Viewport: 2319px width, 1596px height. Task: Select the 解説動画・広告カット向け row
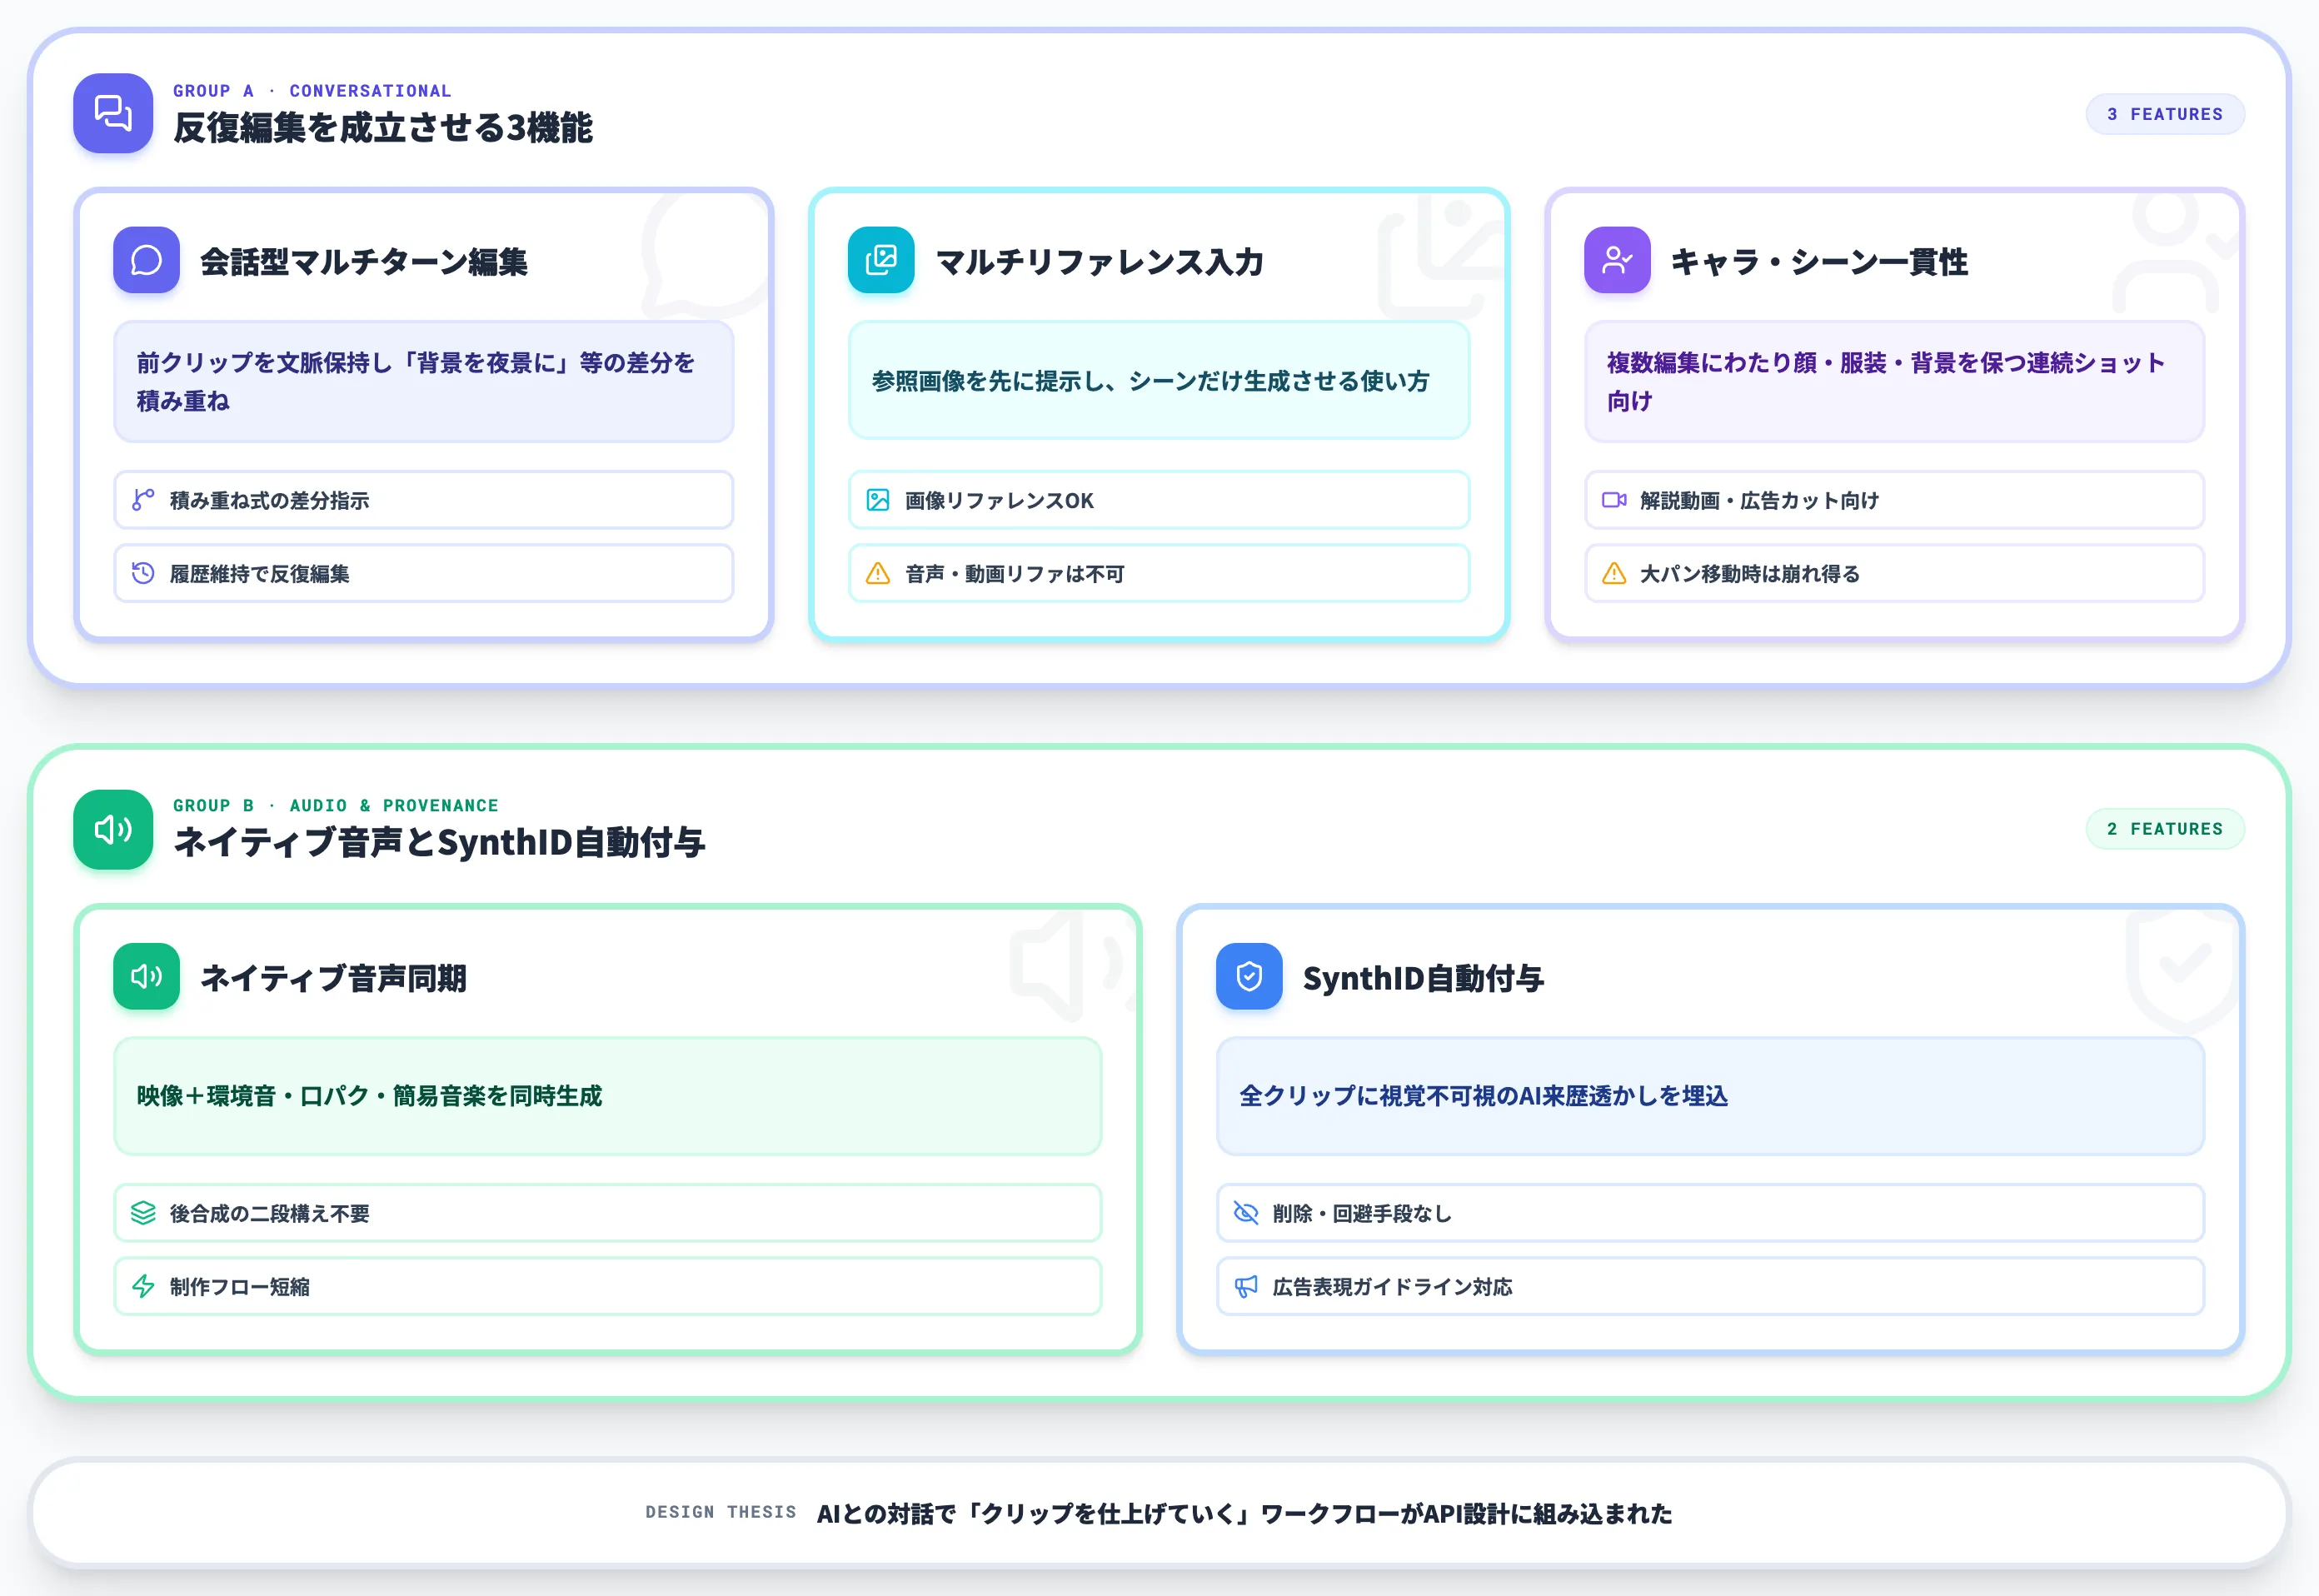pos(1895,500)
